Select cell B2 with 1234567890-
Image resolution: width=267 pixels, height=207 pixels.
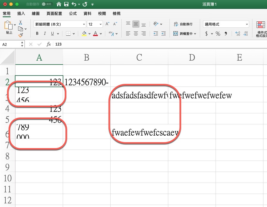(x=87, y=81)
